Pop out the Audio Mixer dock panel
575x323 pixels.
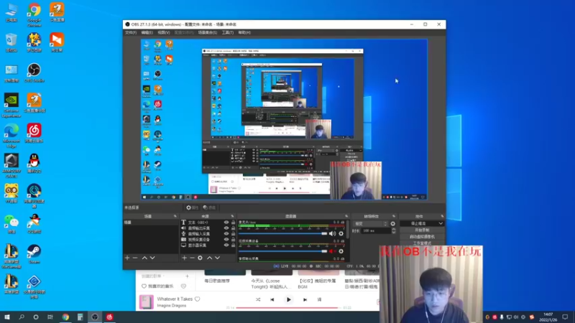click(346, 217)
